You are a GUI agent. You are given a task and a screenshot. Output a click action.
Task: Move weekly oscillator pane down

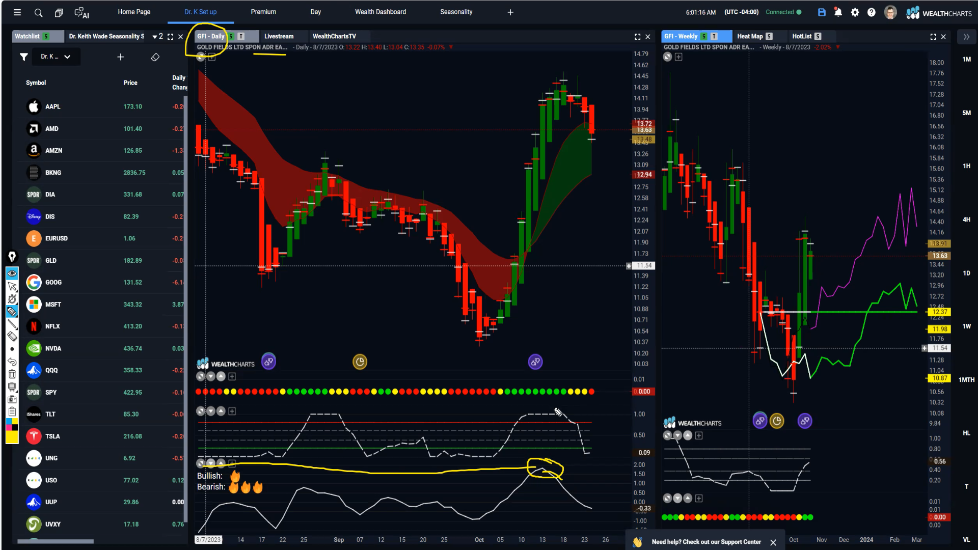coord(677,435)
